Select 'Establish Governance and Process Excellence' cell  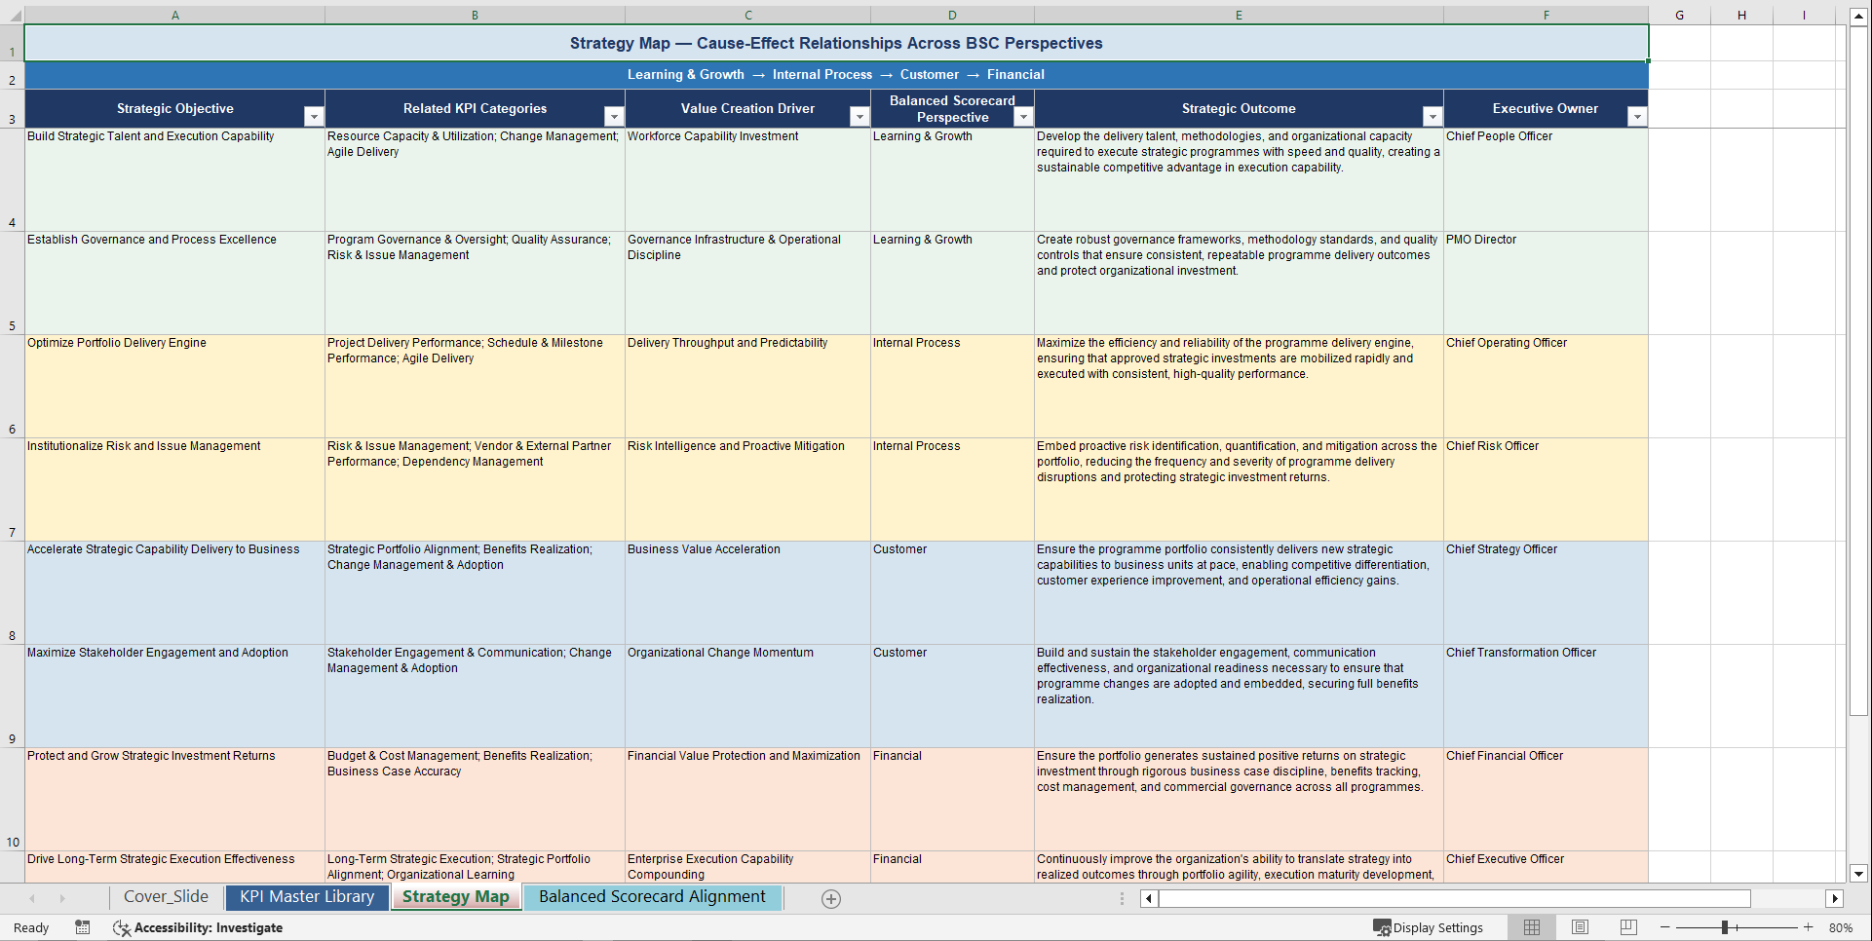(175, 283)
